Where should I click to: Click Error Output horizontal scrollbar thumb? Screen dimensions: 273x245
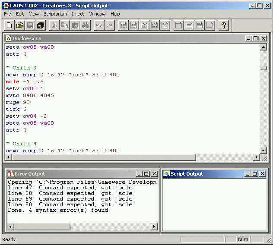[x=42, y=226]
